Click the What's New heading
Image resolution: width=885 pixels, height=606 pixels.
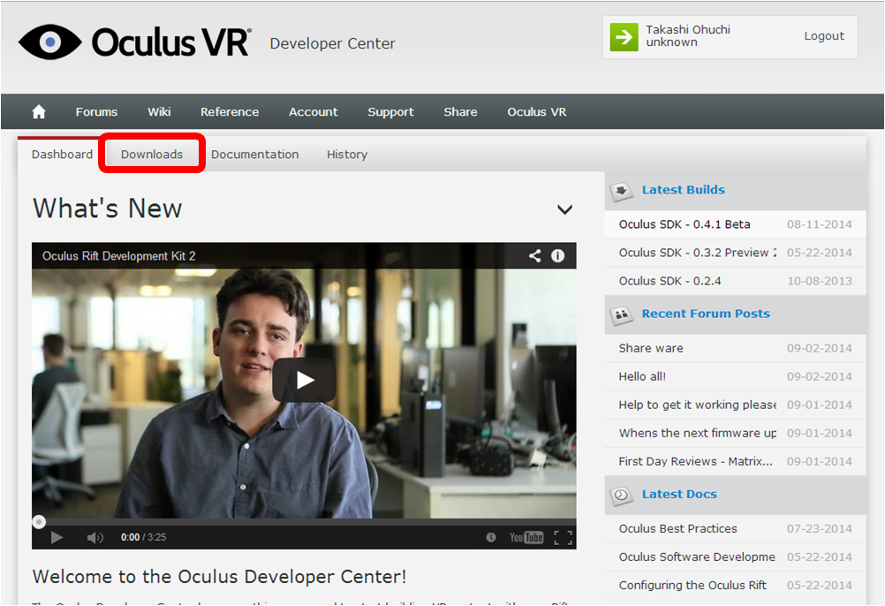[107, 208]
